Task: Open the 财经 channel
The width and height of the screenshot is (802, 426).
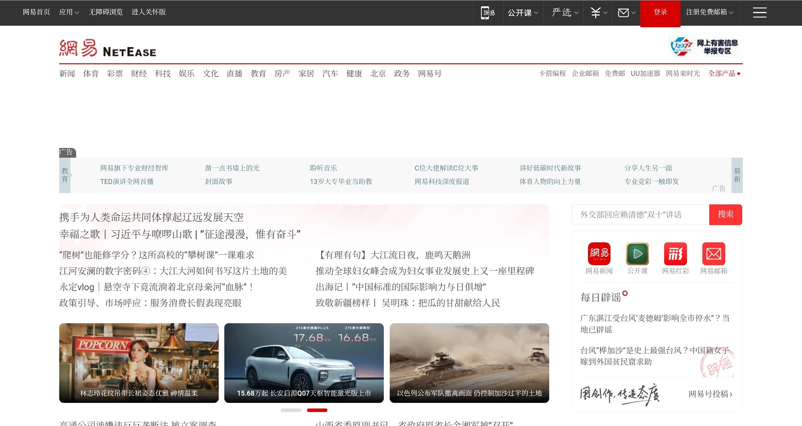Action: [139, 74]
